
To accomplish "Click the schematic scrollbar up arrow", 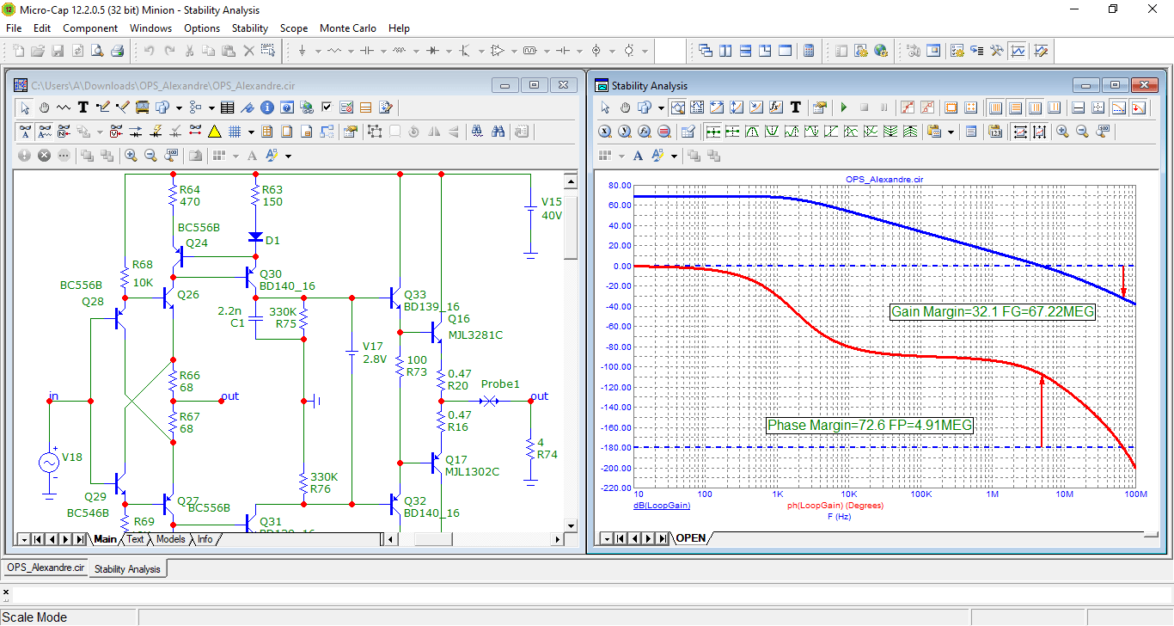I will (570, 180).
